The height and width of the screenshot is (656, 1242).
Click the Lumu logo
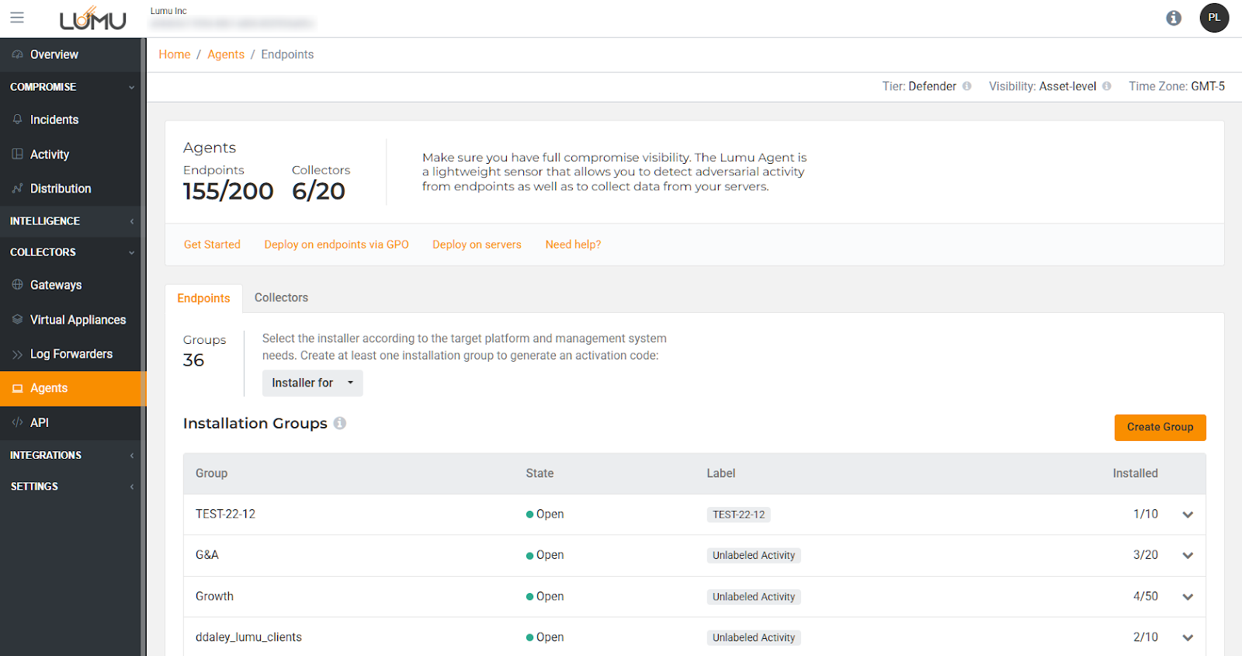coord(93,19)
